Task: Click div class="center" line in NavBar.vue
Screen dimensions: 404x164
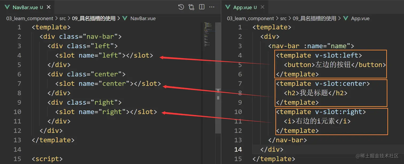Action: pyautogui.click(x=87, y=74)
